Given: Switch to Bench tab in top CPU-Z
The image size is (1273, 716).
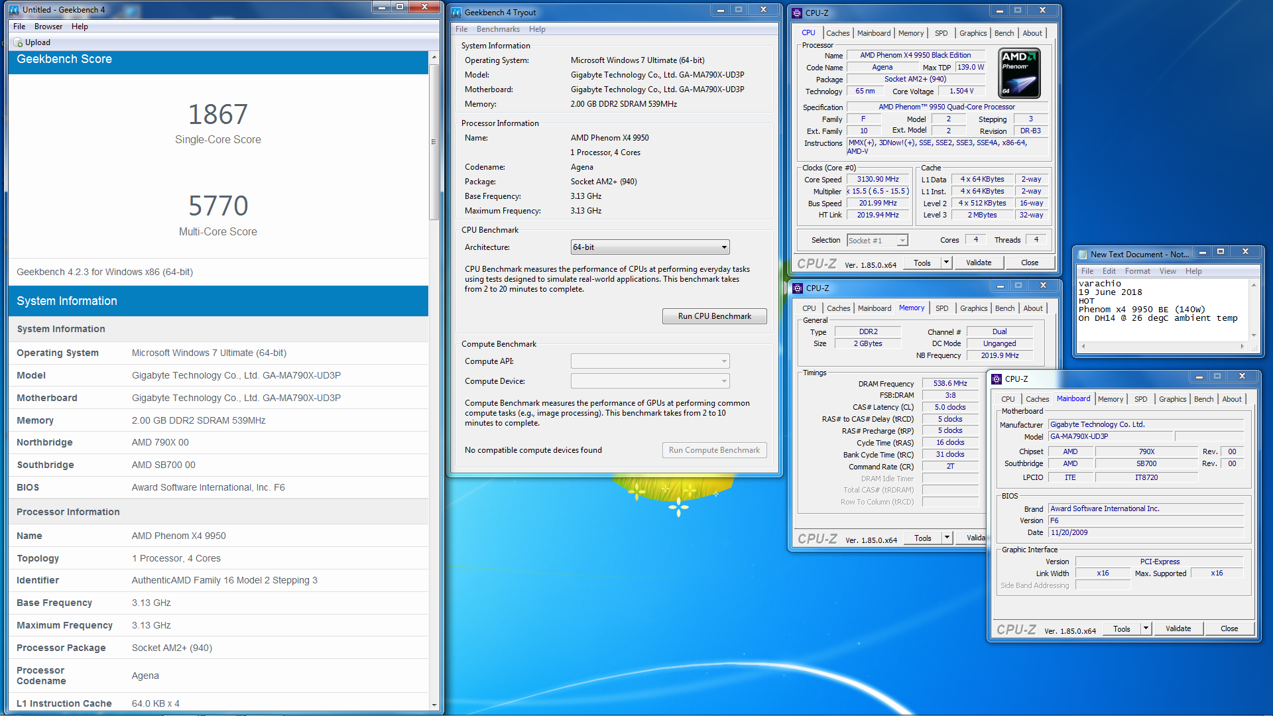Looking at the screenshot, I should click(x=1004, y=33).
